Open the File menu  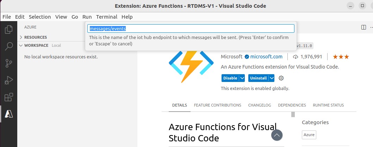click(7, 17)
